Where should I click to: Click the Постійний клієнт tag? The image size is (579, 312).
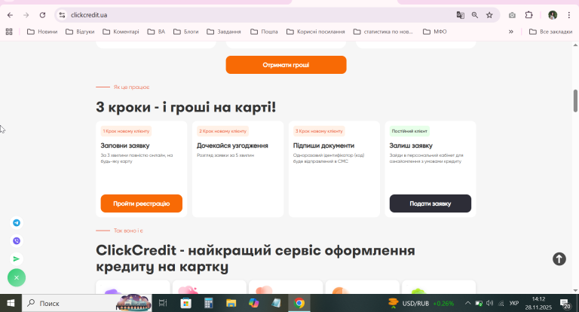409,131
